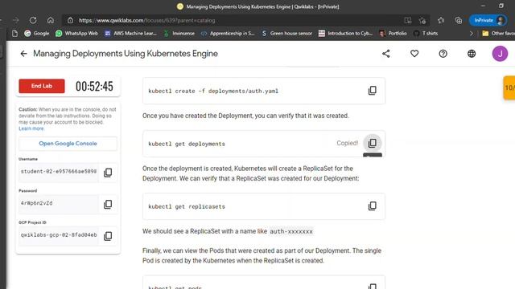
Task: Click Open Google Console button
Action: tap(68, 144)
